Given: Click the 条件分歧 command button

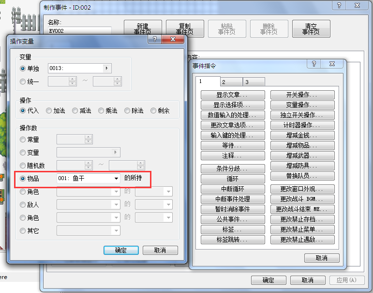Looking at the screenshot, I should pyautogui.click(x=233, y=168).
